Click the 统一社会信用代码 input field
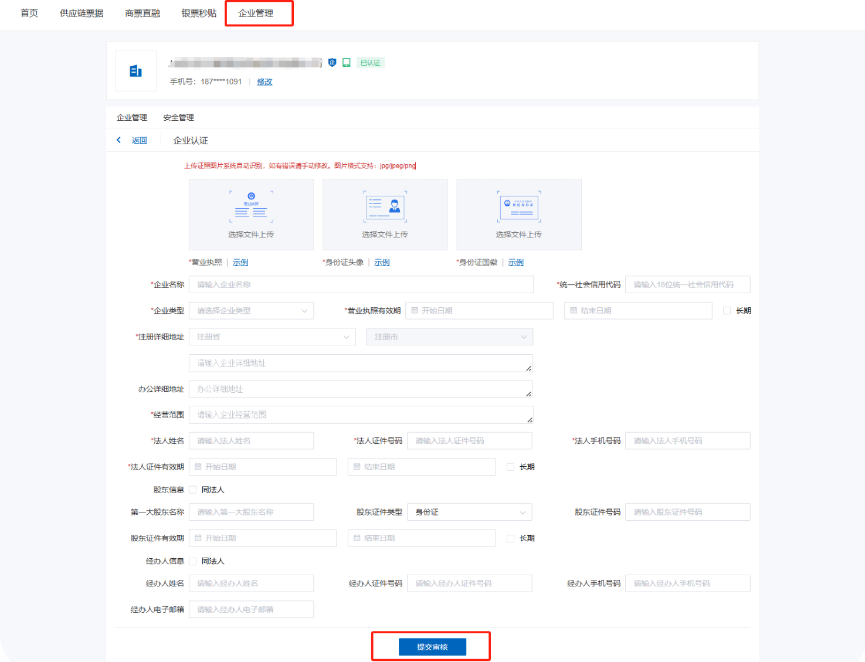This screenshot has height=662, width=865. click(x=688, y=284)
